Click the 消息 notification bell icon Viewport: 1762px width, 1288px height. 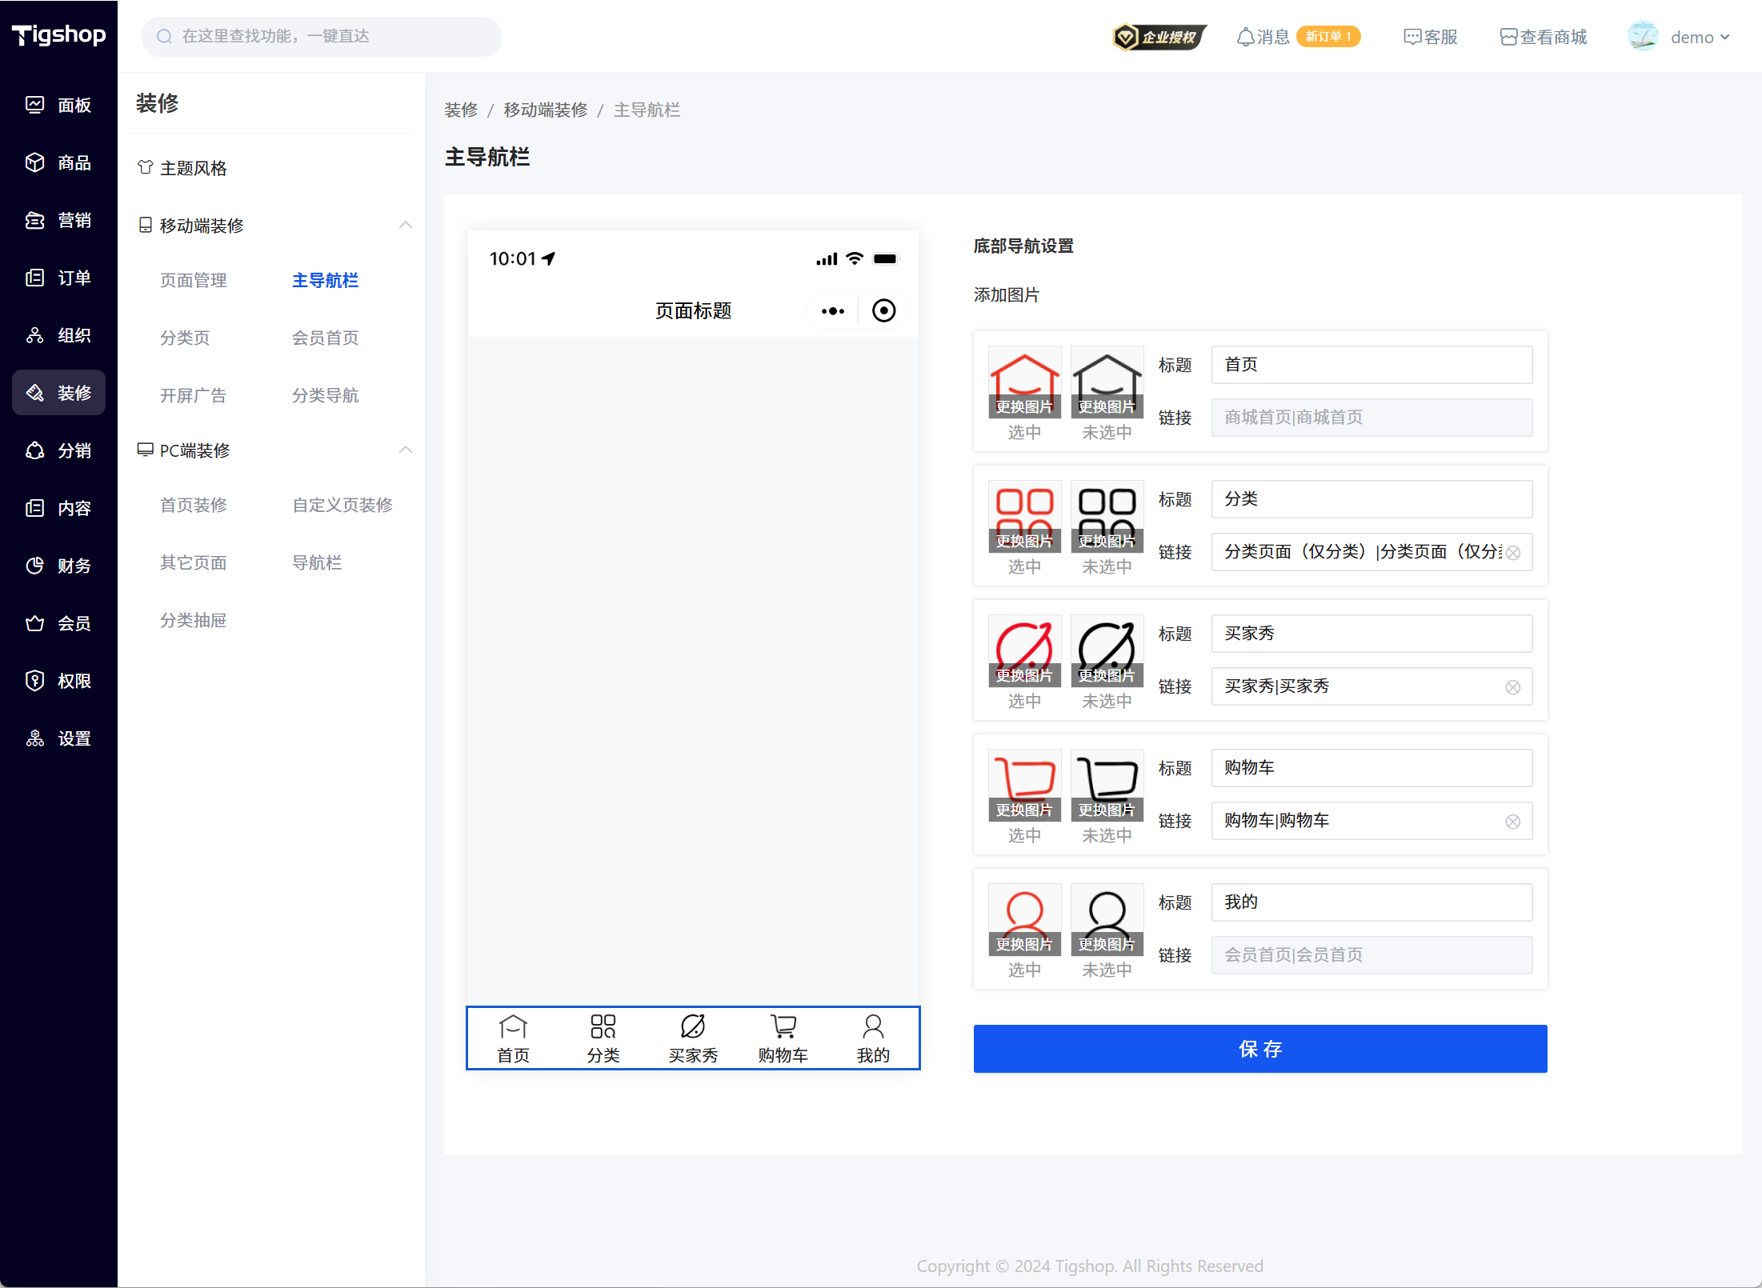coord(1245,37)
